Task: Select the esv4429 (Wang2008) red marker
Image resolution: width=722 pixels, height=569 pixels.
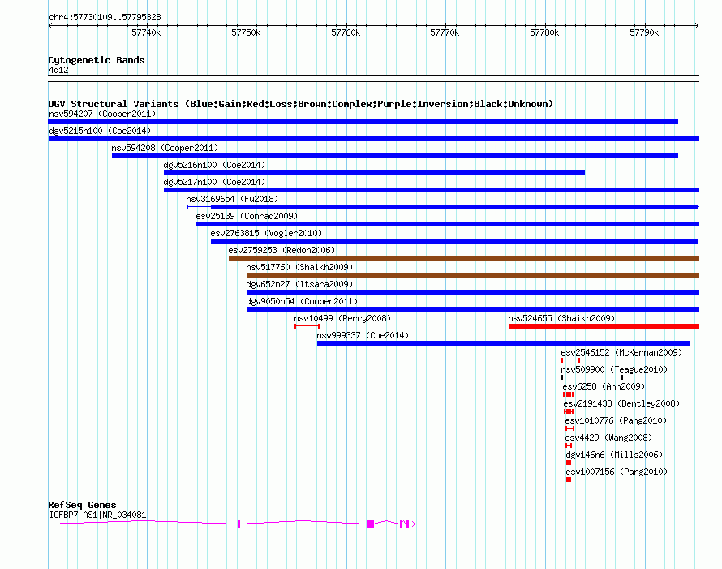Action: [569, 446]
